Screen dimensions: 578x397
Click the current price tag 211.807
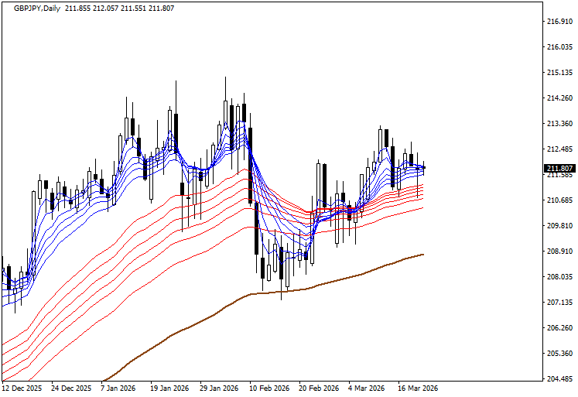(x=559, y=169)
